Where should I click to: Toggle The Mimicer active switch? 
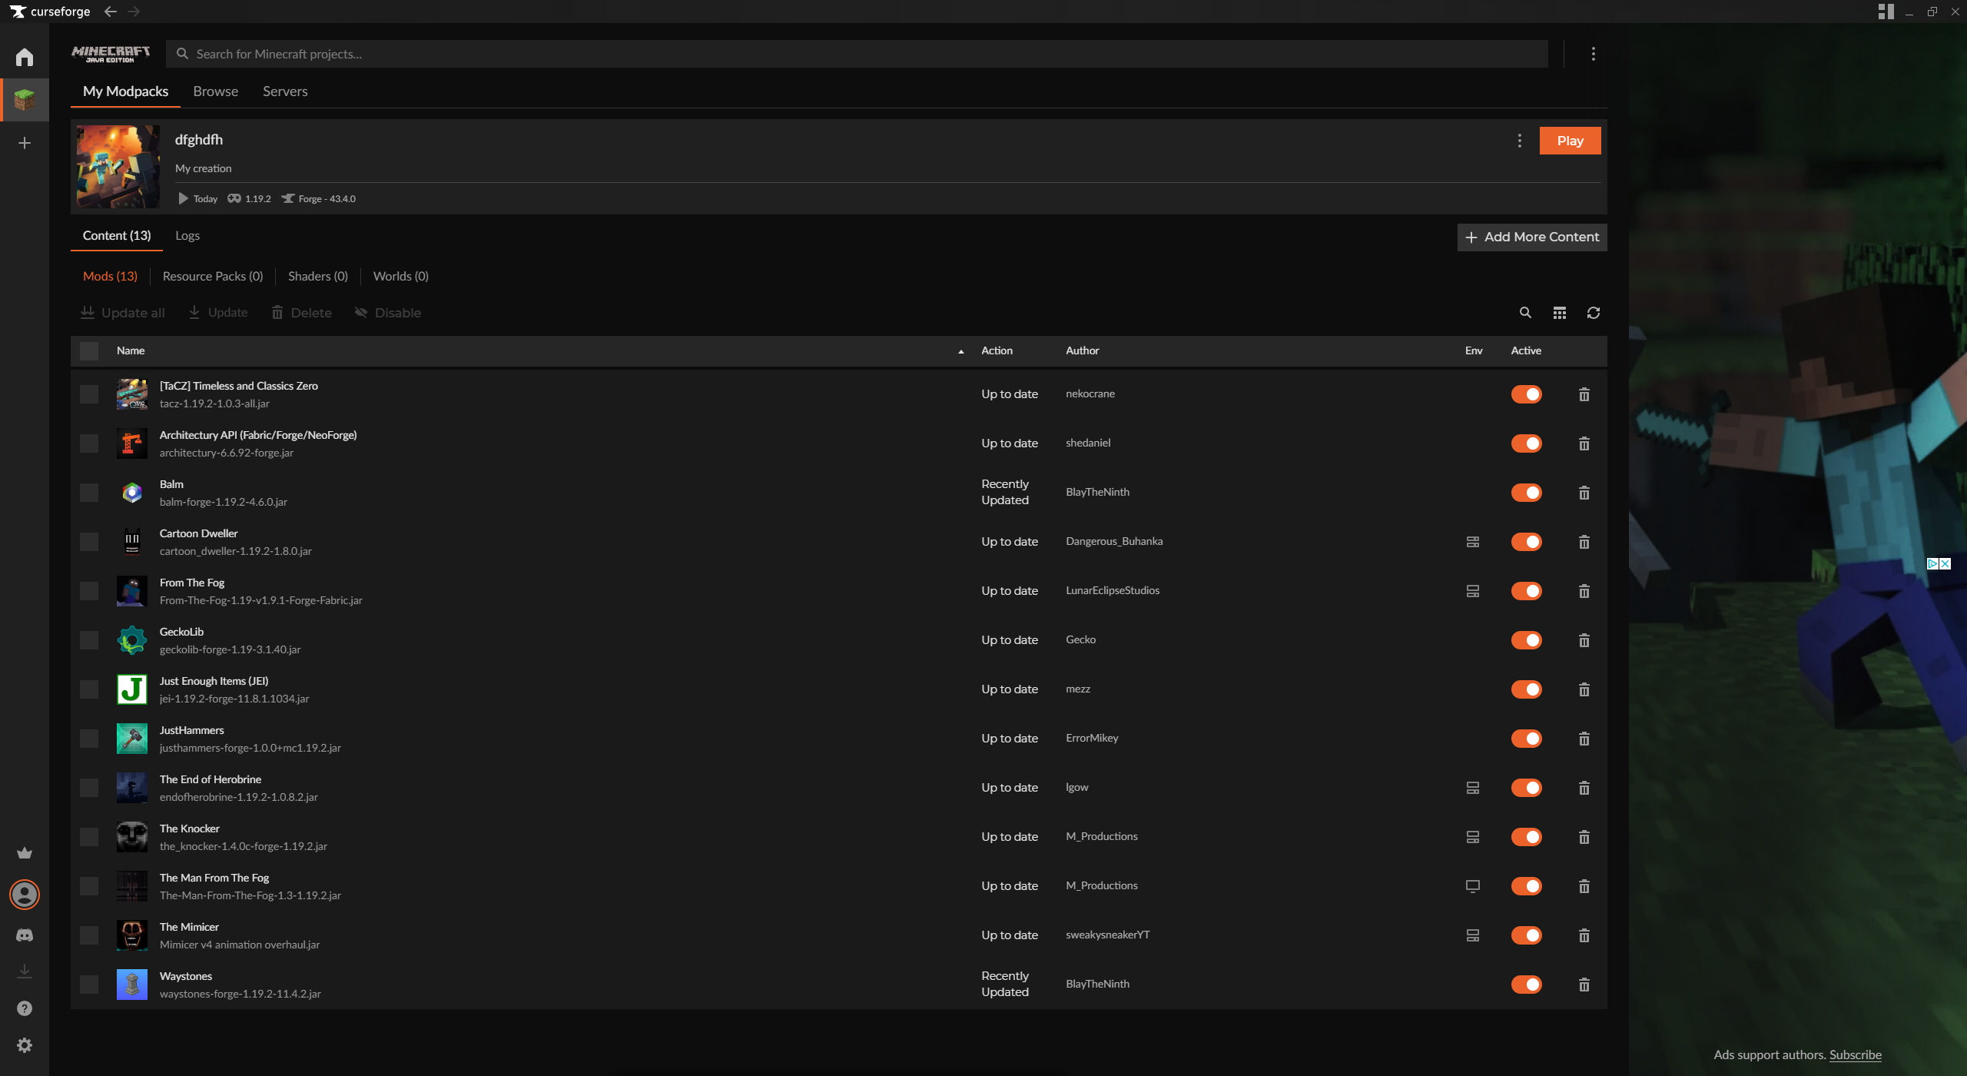(x=1526, y=935)
